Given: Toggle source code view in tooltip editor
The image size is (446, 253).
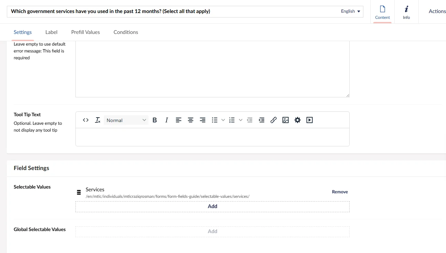Looking at the screenshot, I should [x=86, y=120].
